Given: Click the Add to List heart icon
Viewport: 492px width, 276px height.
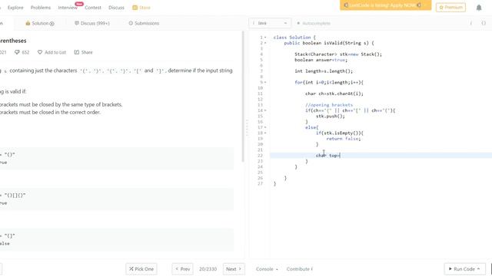Looking at the screenshot, I should [40, 52].
